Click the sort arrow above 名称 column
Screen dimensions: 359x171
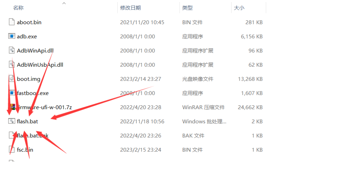pos(64,4)
